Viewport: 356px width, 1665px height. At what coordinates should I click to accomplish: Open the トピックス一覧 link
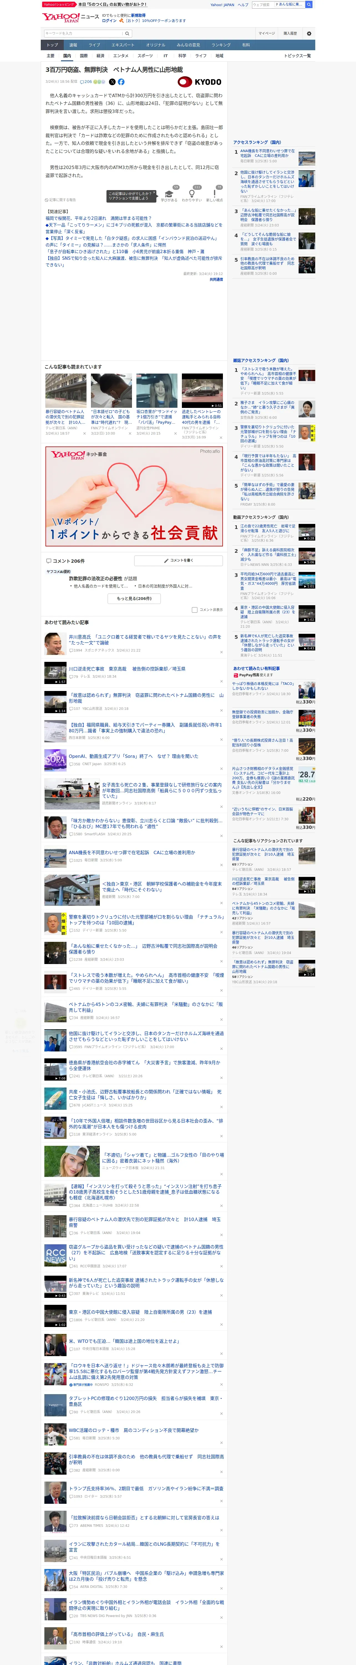(297, 56)
